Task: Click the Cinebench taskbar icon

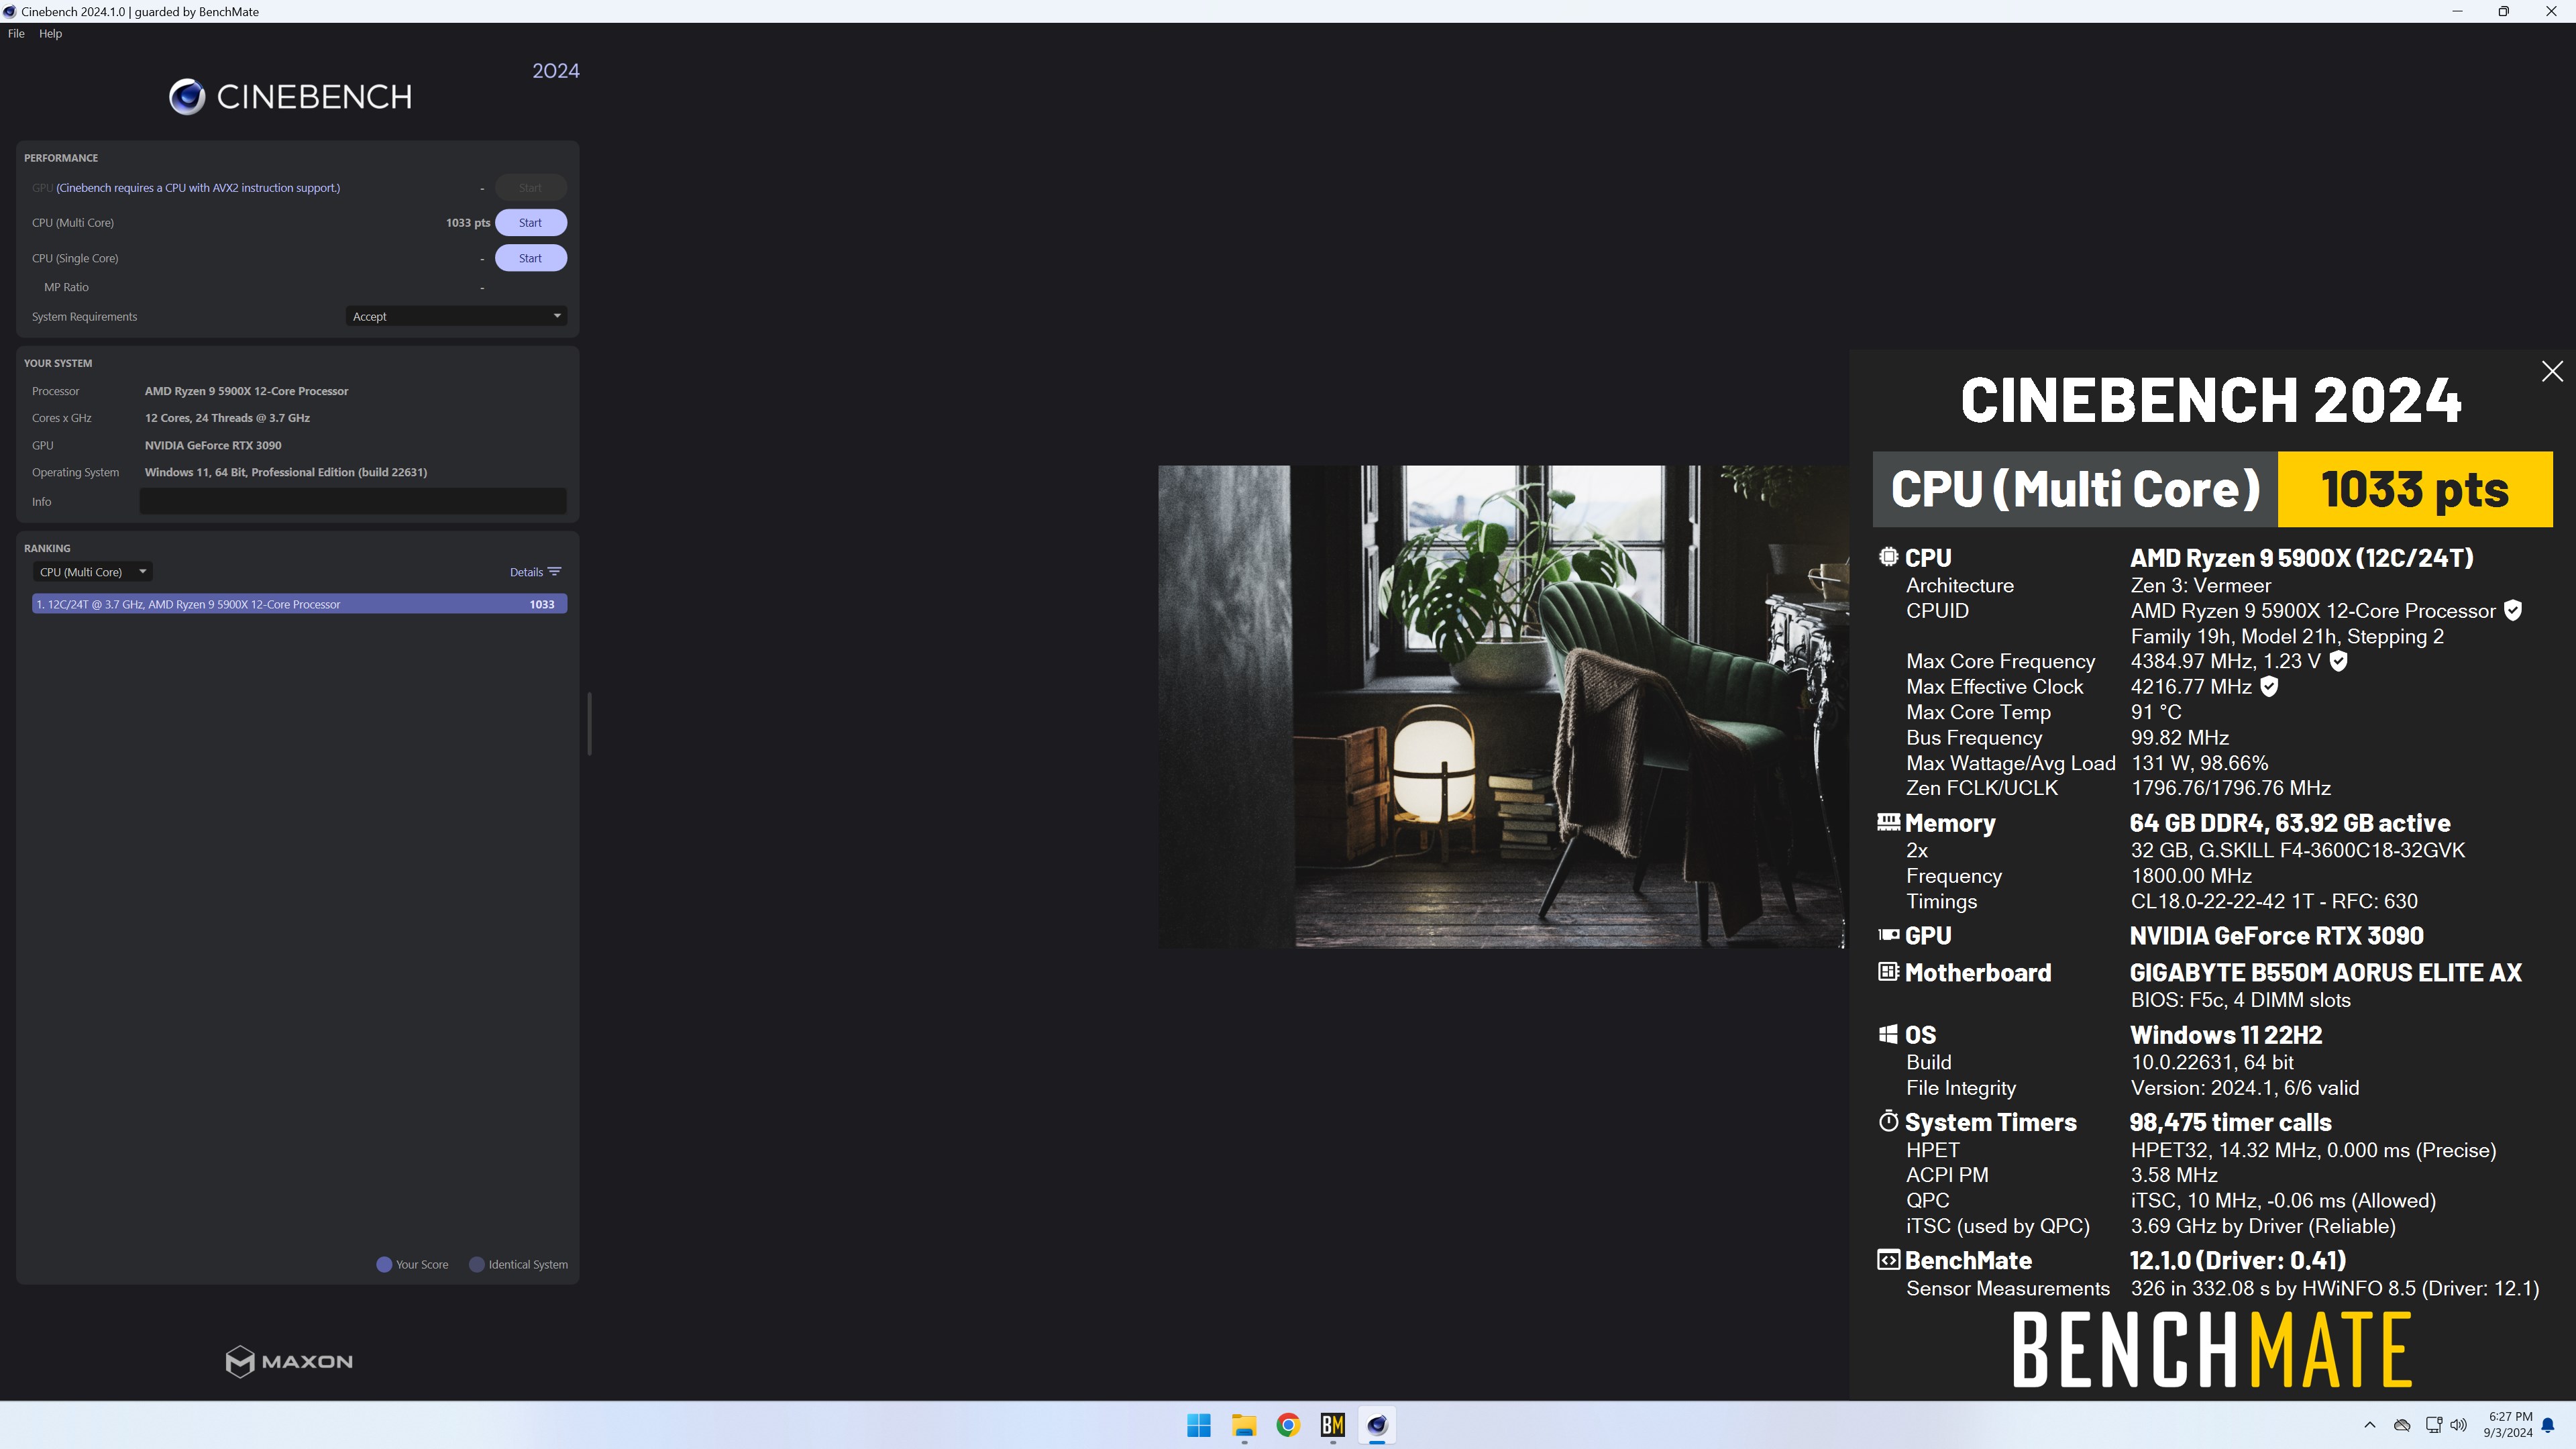Action: click(x=1377, y=1425)
